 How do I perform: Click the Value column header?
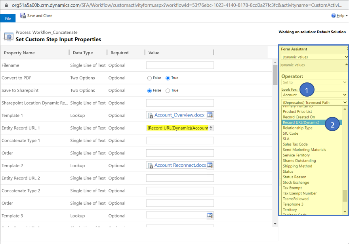(154, 53)
